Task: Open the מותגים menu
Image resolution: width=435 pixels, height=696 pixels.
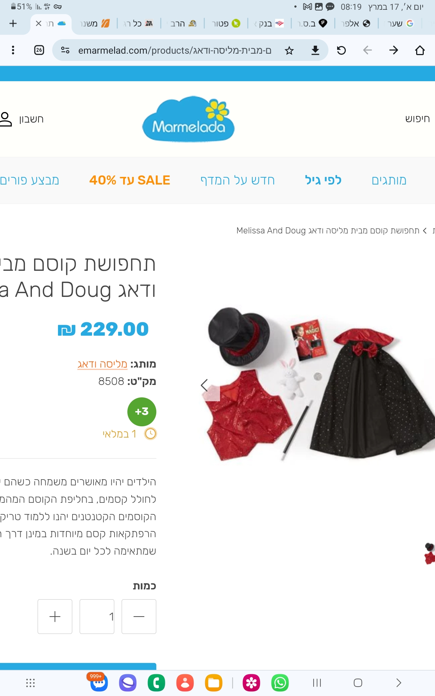Action: click(389, 180)
